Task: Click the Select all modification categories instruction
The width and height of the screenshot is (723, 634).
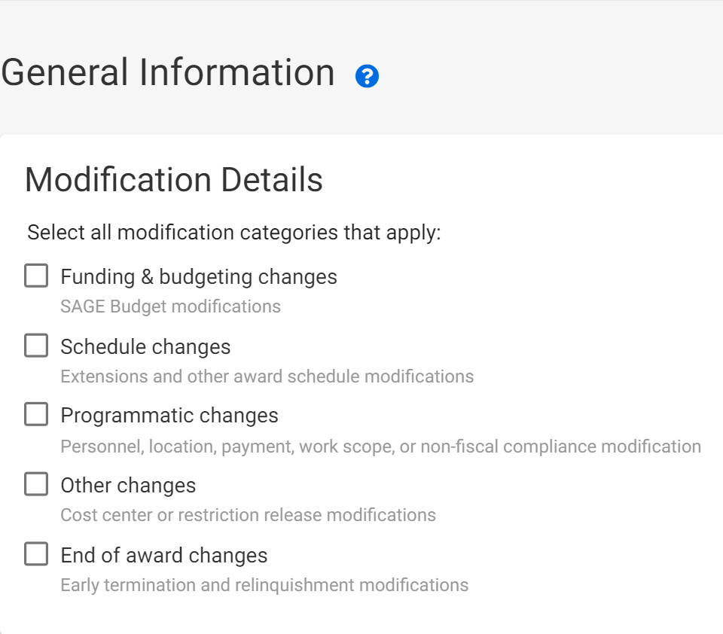Action: (x=234, y=232)
